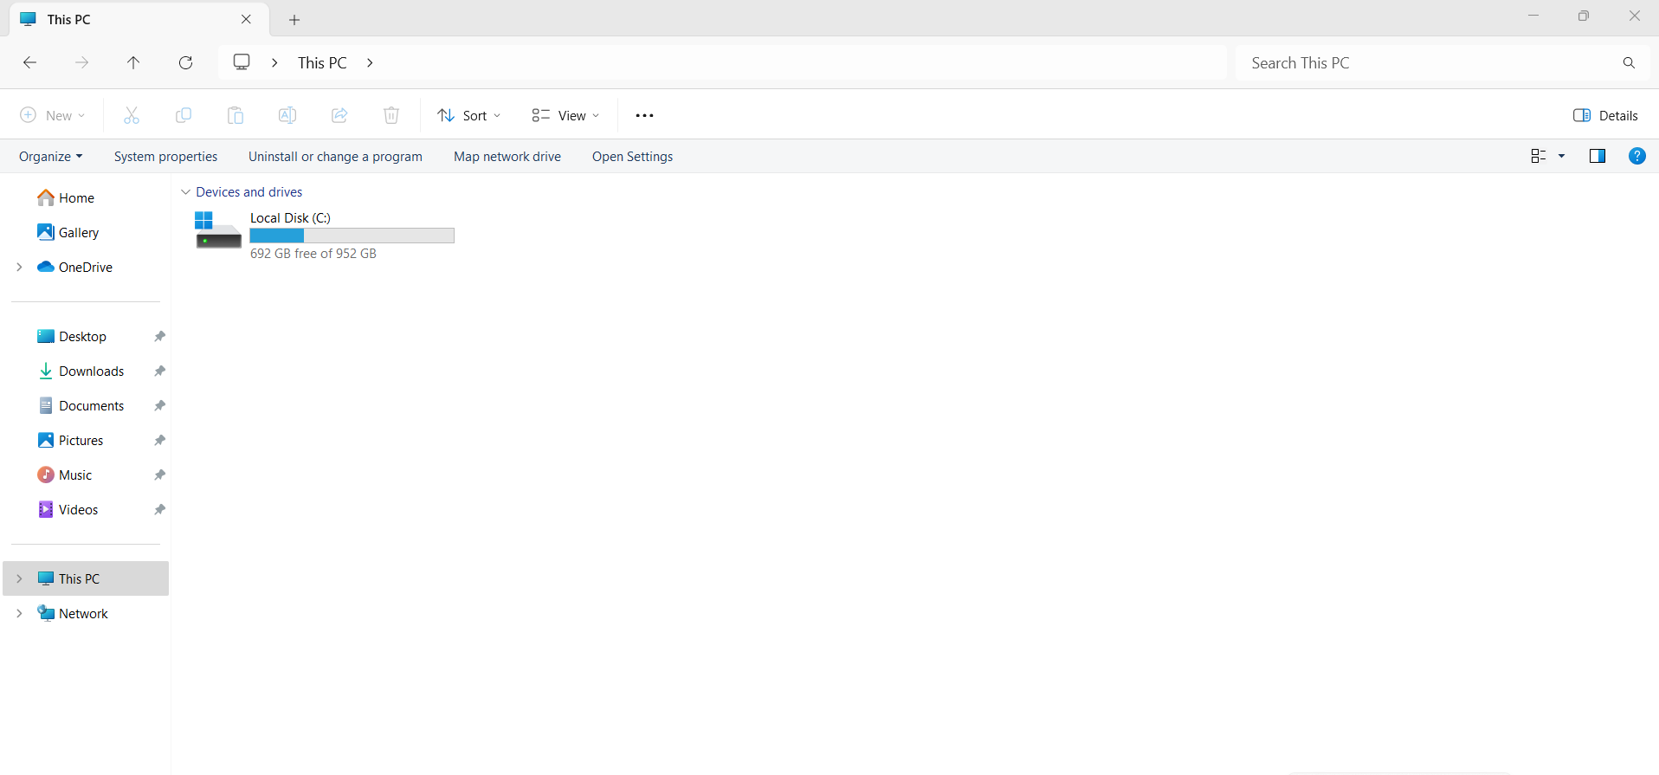This screenshot has width=1659, height=775.
Task: Toggle the Details pane button
Action: 1605,115
